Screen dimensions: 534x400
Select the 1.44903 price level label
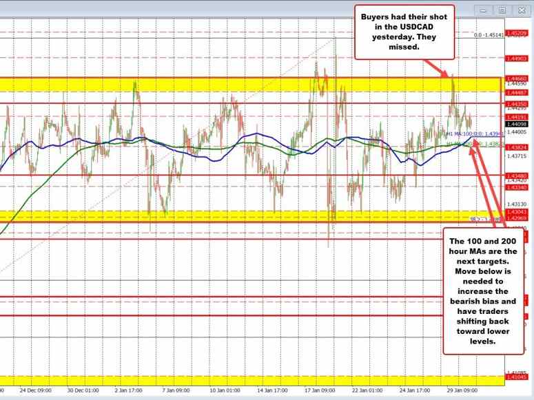pos(517,59)
